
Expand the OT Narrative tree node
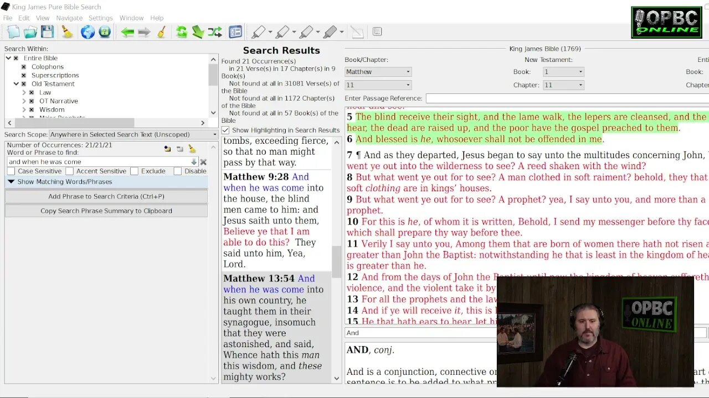tap(24, 101)
